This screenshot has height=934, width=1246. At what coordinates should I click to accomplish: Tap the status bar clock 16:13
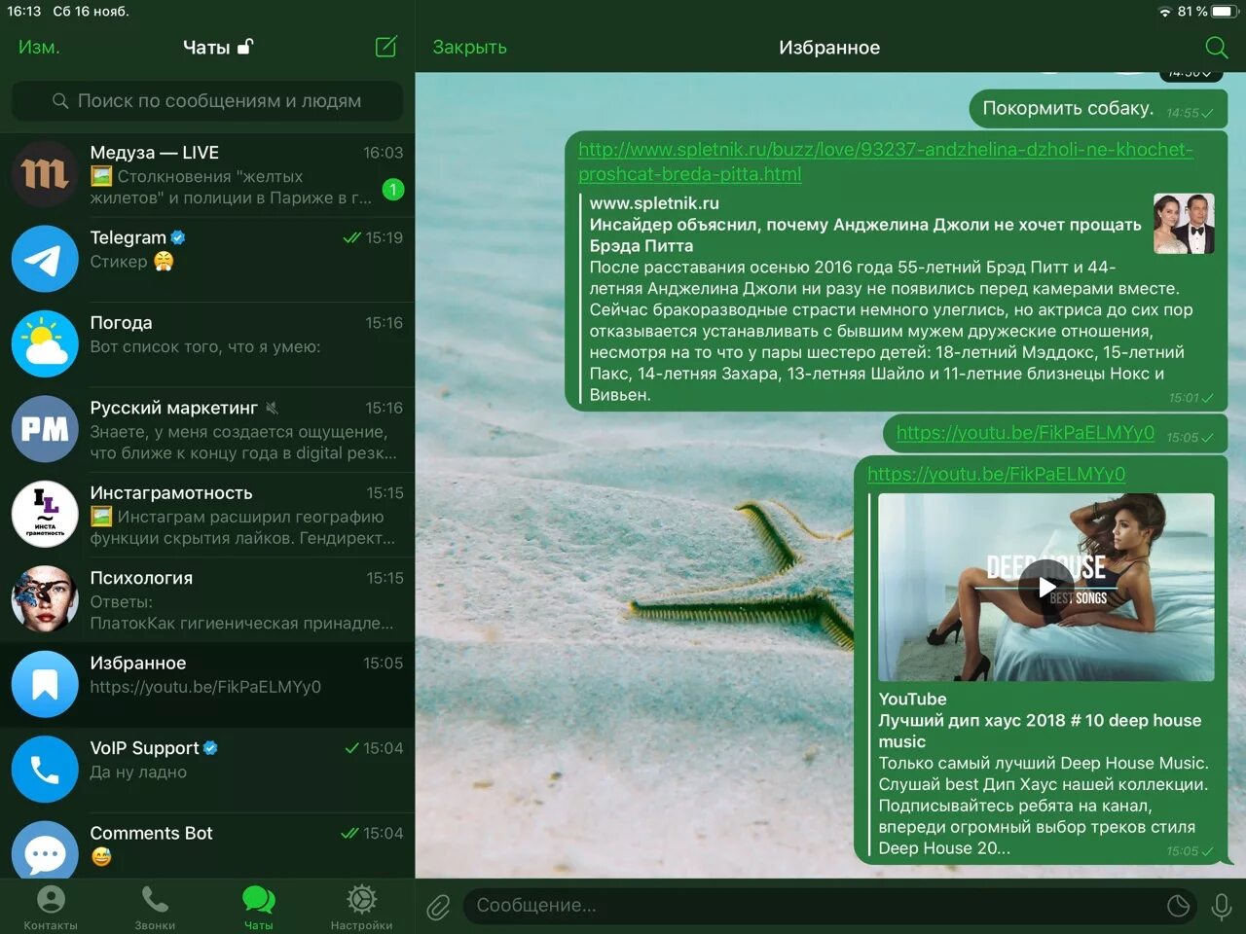coord(24,12)
